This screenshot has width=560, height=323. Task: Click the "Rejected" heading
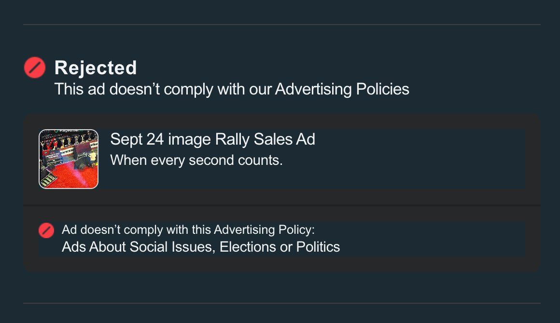(96, 68)
